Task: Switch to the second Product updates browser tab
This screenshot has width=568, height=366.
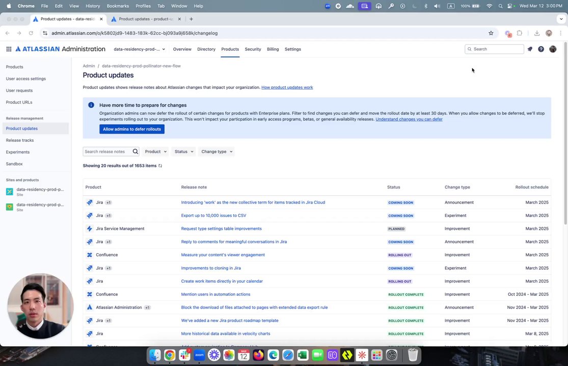Action: click(146, 19)
